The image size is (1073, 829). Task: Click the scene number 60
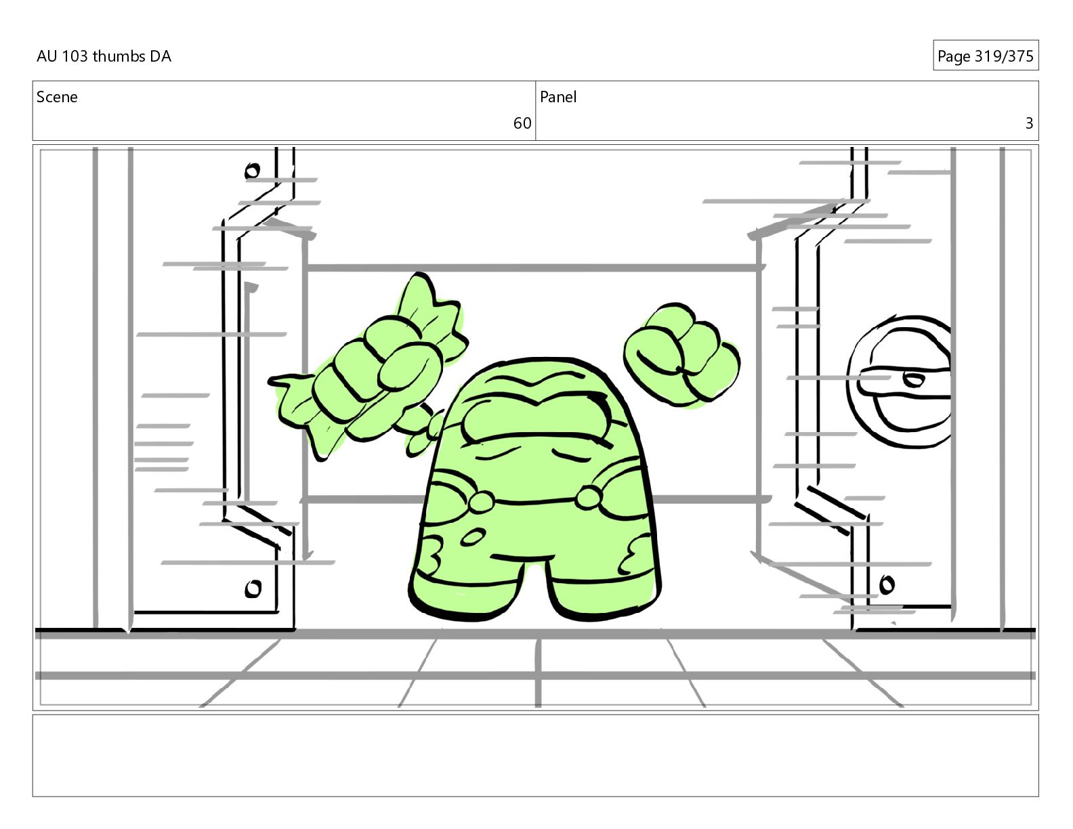522,123
